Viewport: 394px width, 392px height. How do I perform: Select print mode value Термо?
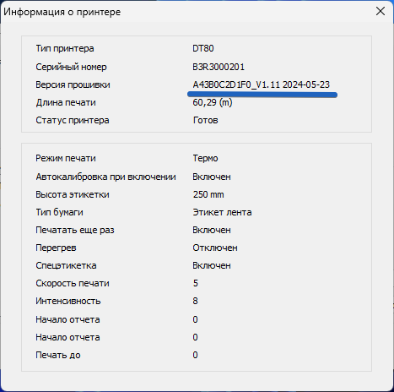[x=205, y=158]
